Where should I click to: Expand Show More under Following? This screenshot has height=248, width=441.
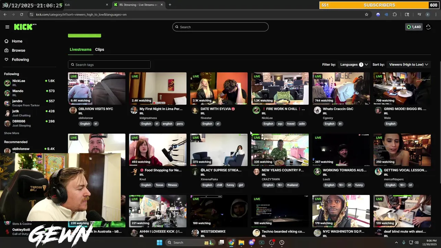[x=11, y=133]
